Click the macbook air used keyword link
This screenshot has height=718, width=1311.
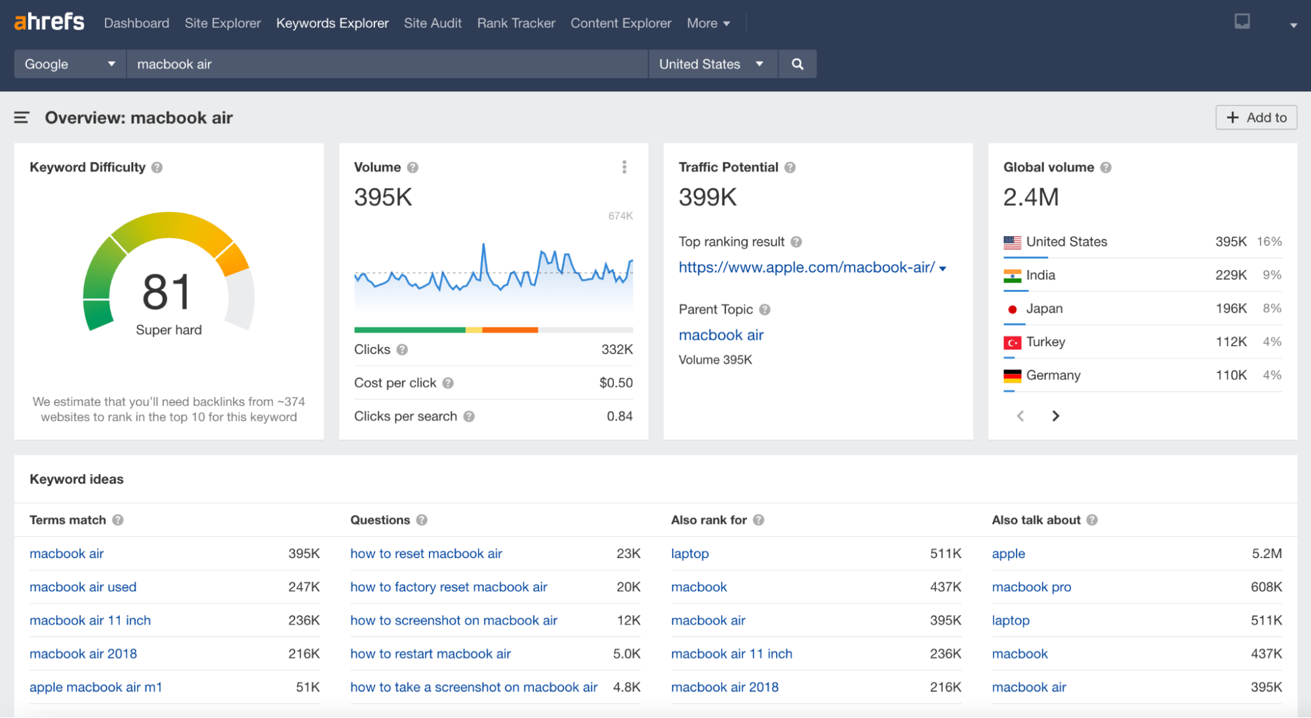(83, 586)
